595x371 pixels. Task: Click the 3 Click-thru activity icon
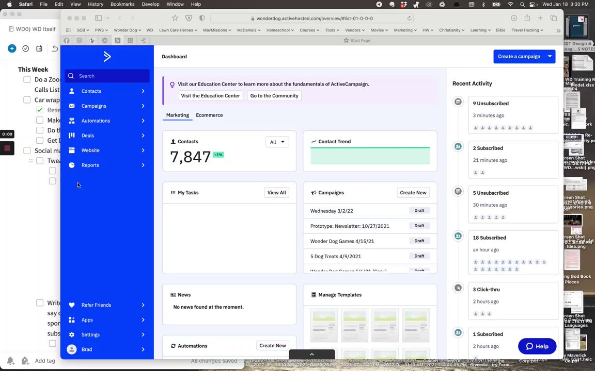(458, 288)
